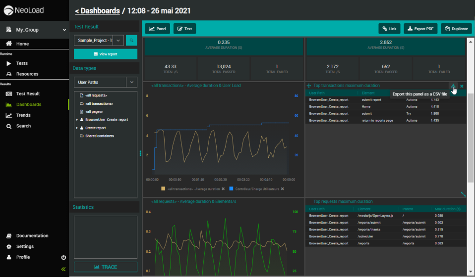Viewport: 475px width, 277px height.
Task: Open the Sample_Project test result dropdown
Action: [x=118, y=41]
